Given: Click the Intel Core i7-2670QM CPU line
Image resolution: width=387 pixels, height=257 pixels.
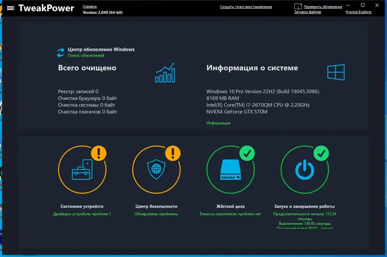Looking at the screenshot, I should tap(258, 105).
